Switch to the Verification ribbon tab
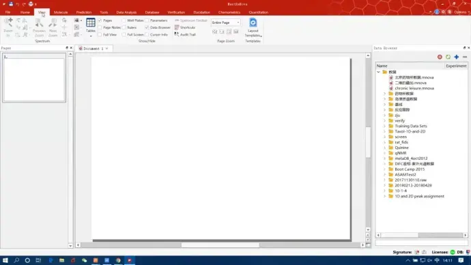 pyautogui.click(x=176, y=12)
